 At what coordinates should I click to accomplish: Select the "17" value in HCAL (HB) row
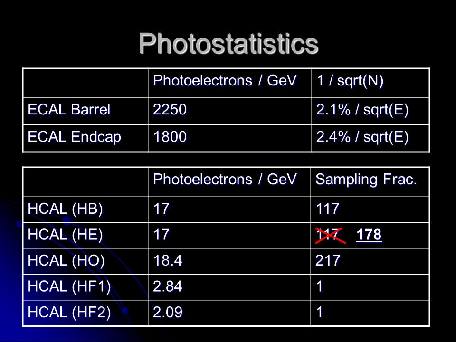pos(161,209)
